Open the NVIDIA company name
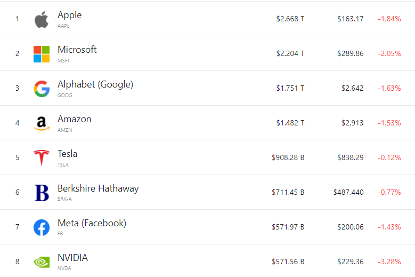 point(73,258)
